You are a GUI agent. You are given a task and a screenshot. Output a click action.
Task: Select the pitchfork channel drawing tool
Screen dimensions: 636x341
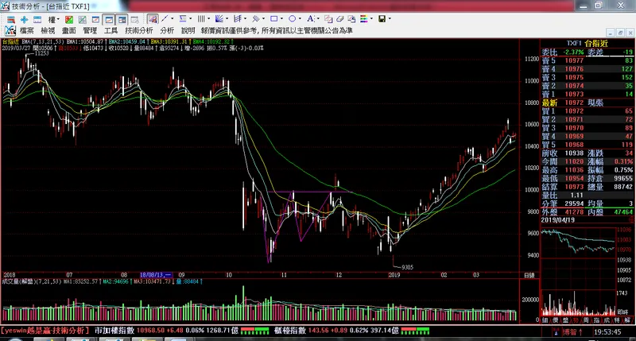[238, 18]
